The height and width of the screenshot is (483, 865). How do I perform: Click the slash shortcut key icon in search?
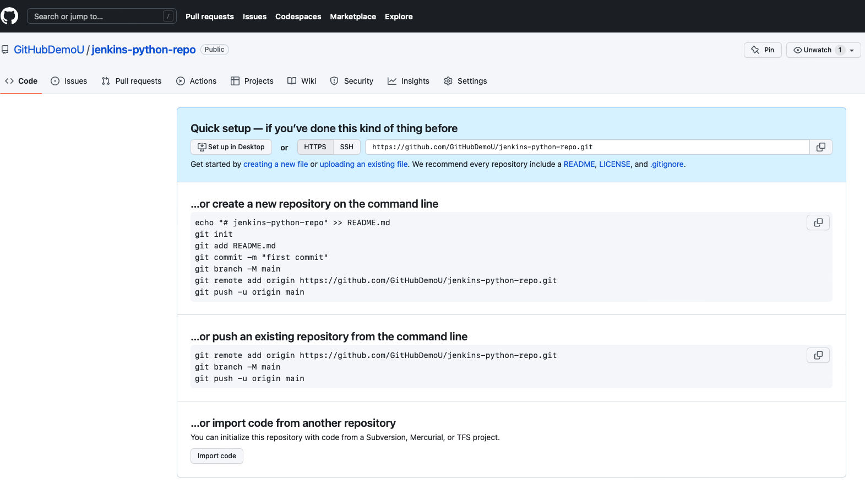tap(168, 17)
